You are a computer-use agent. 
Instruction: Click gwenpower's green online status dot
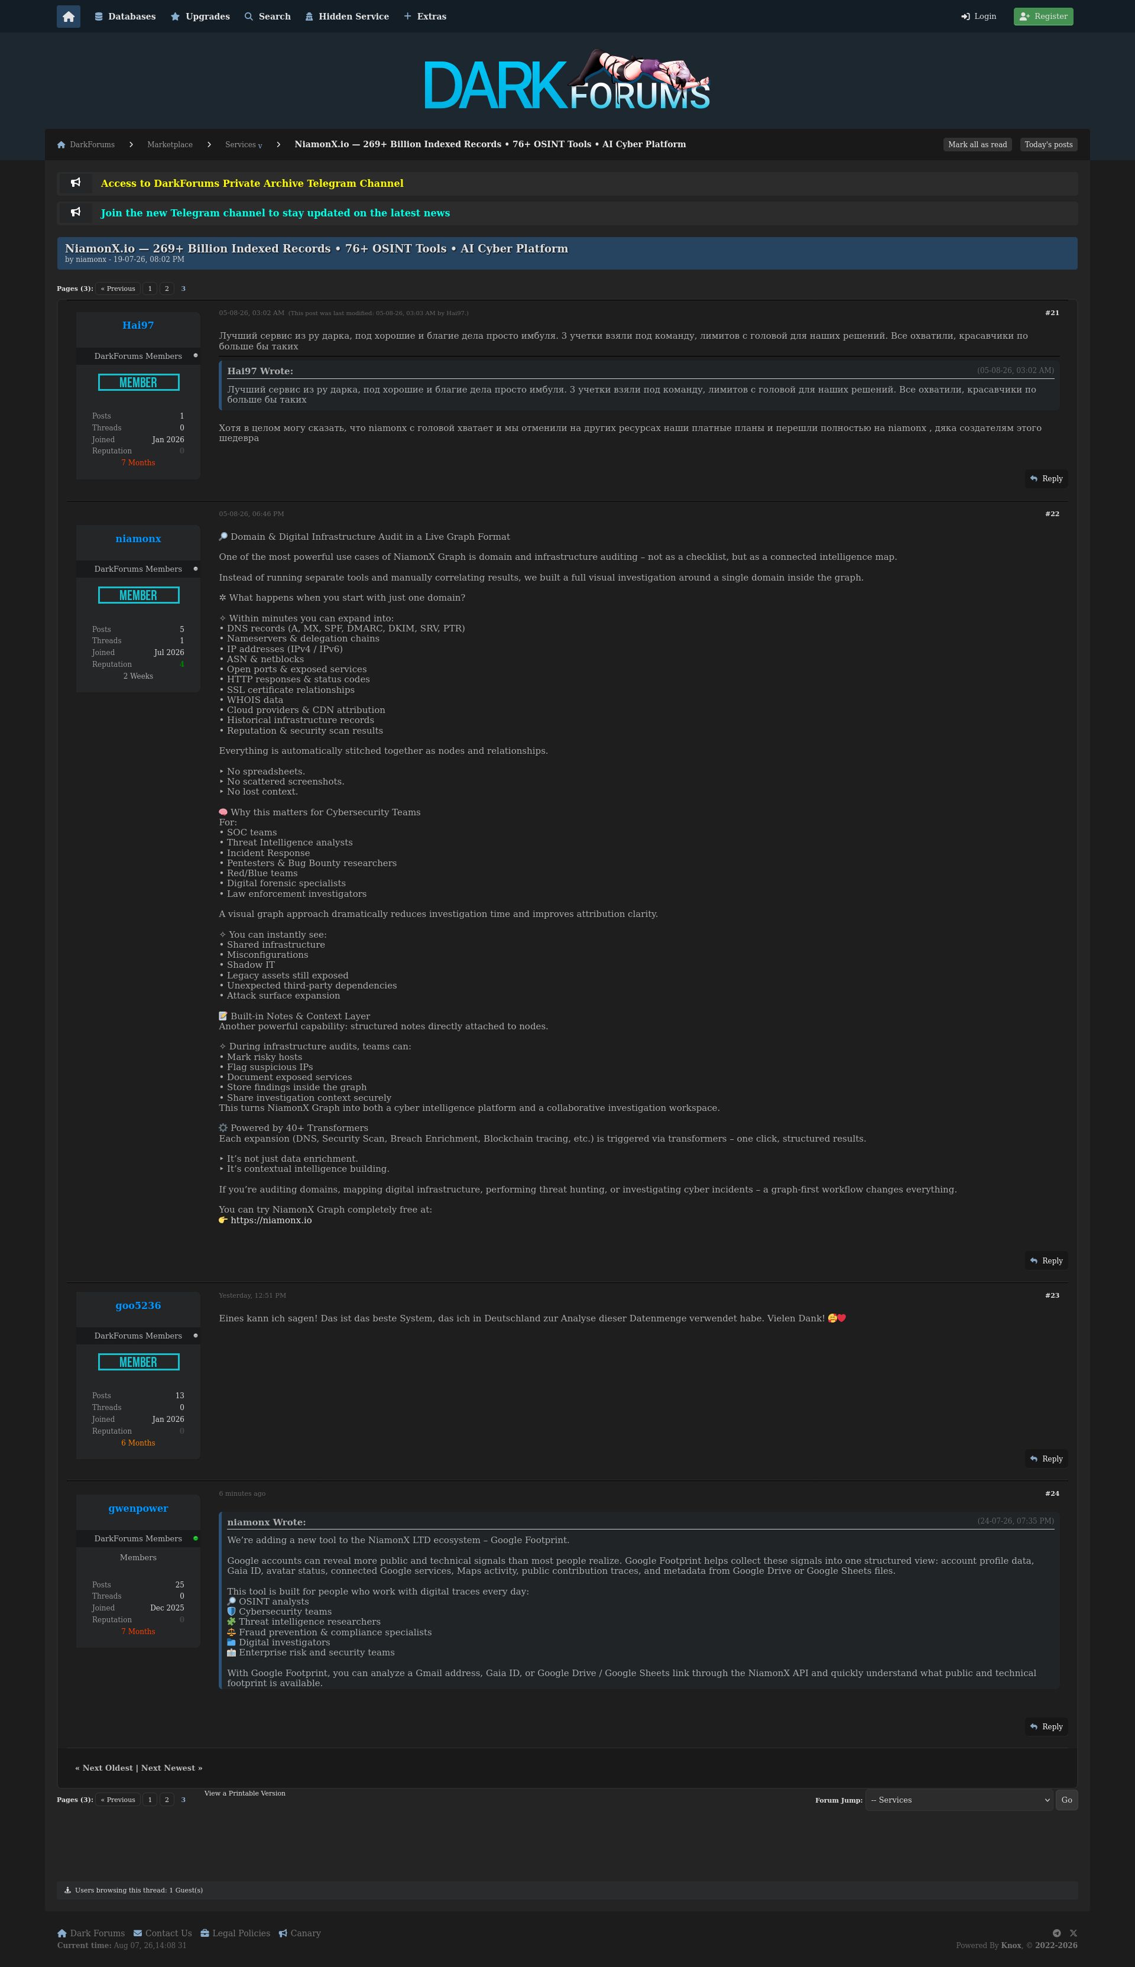(x=196, y=1539)
